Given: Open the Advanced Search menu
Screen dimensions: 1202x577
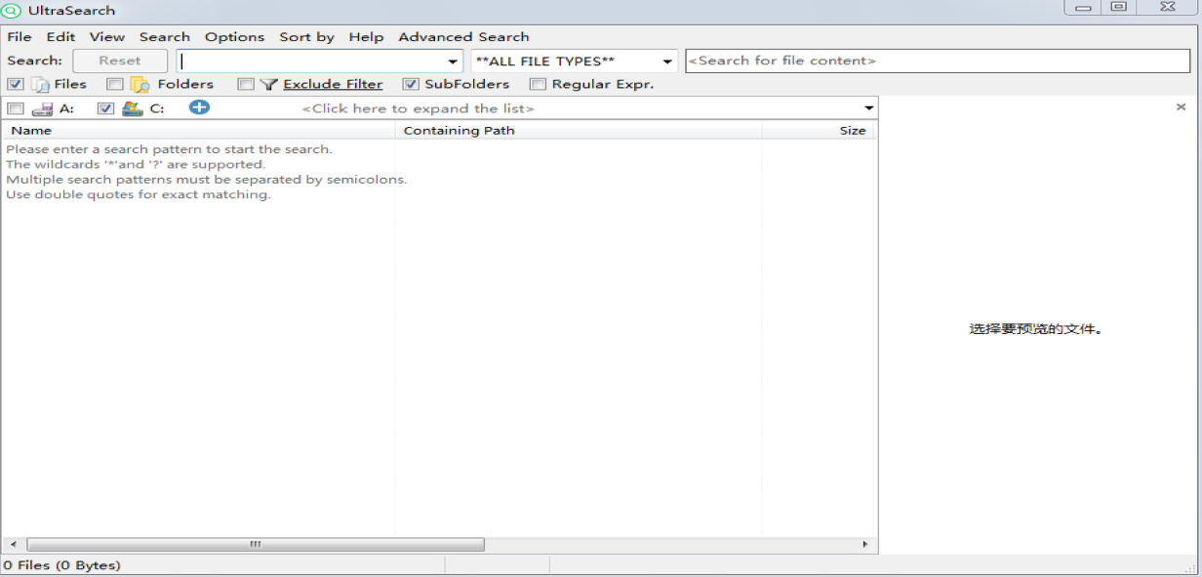Looking at the screenshot, I should tap(463, 37).
